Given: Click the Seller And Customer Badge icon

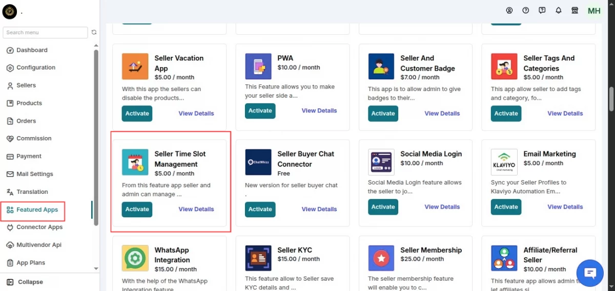Looking at the screenshot, I should click(381, 66).
